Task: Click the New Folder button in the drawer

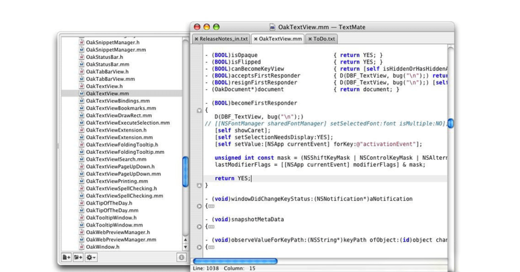Action: pyautogui.click(x=78, y=257)
